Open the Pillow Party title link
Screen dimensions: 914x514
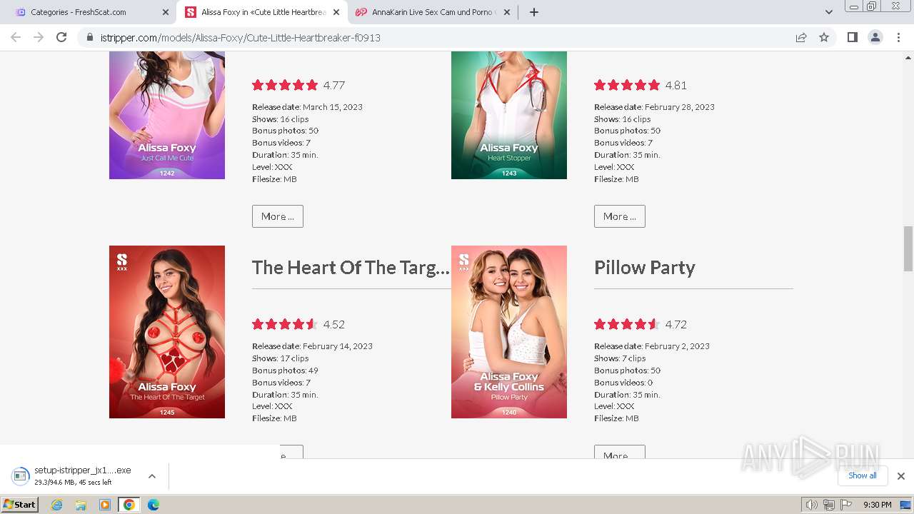click(x=644, y=268)
